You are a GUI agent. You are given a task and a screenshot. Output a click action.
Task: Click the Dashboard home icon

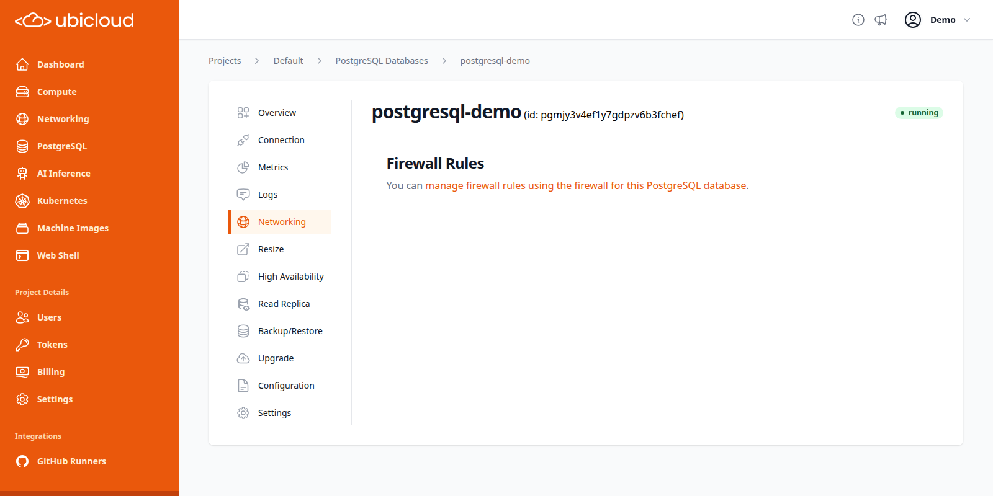pos(22,64)
